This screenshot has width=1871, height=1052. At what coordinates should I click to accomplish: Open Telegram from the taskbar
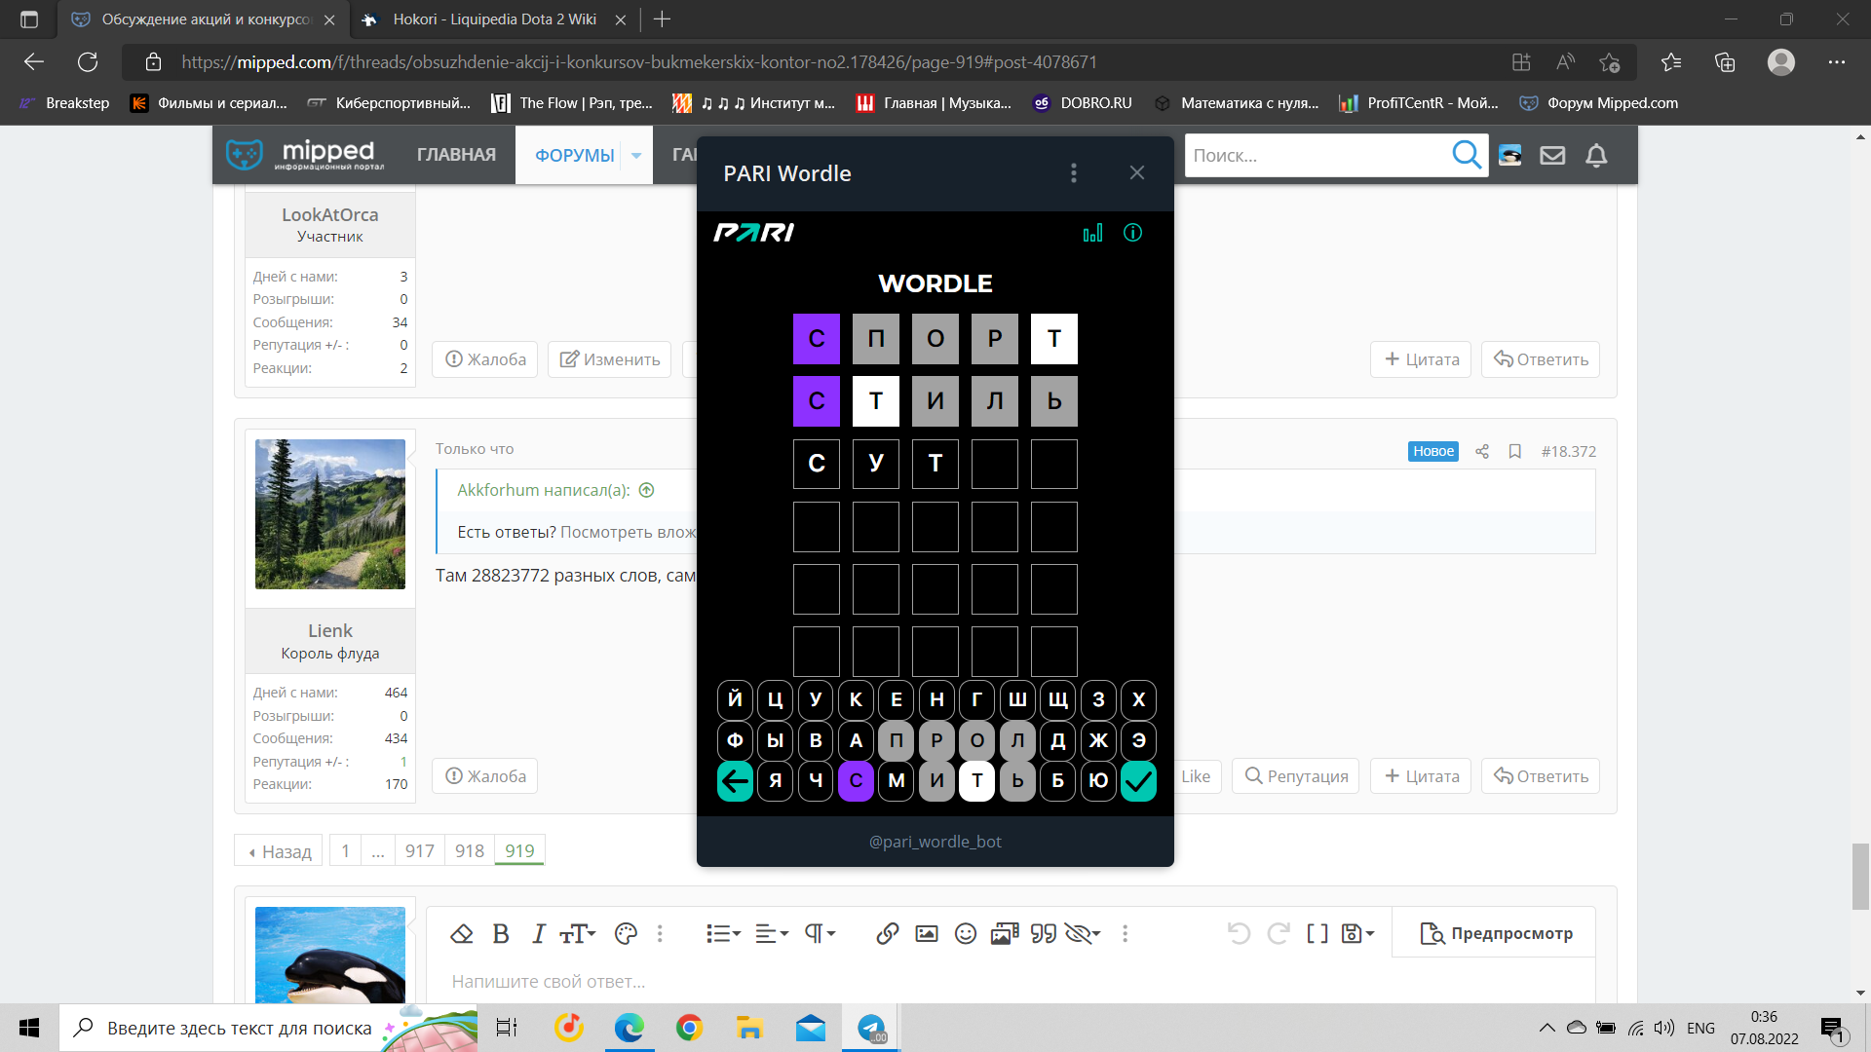click(x=870, y=1028)
